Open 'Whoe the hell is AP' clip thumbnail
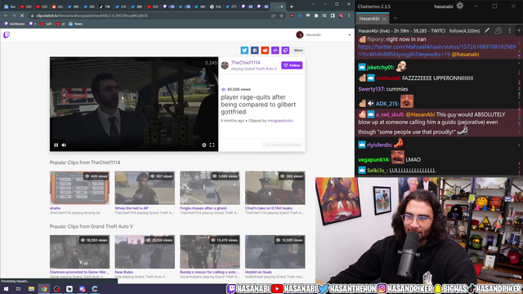 (x=145, y=188)
